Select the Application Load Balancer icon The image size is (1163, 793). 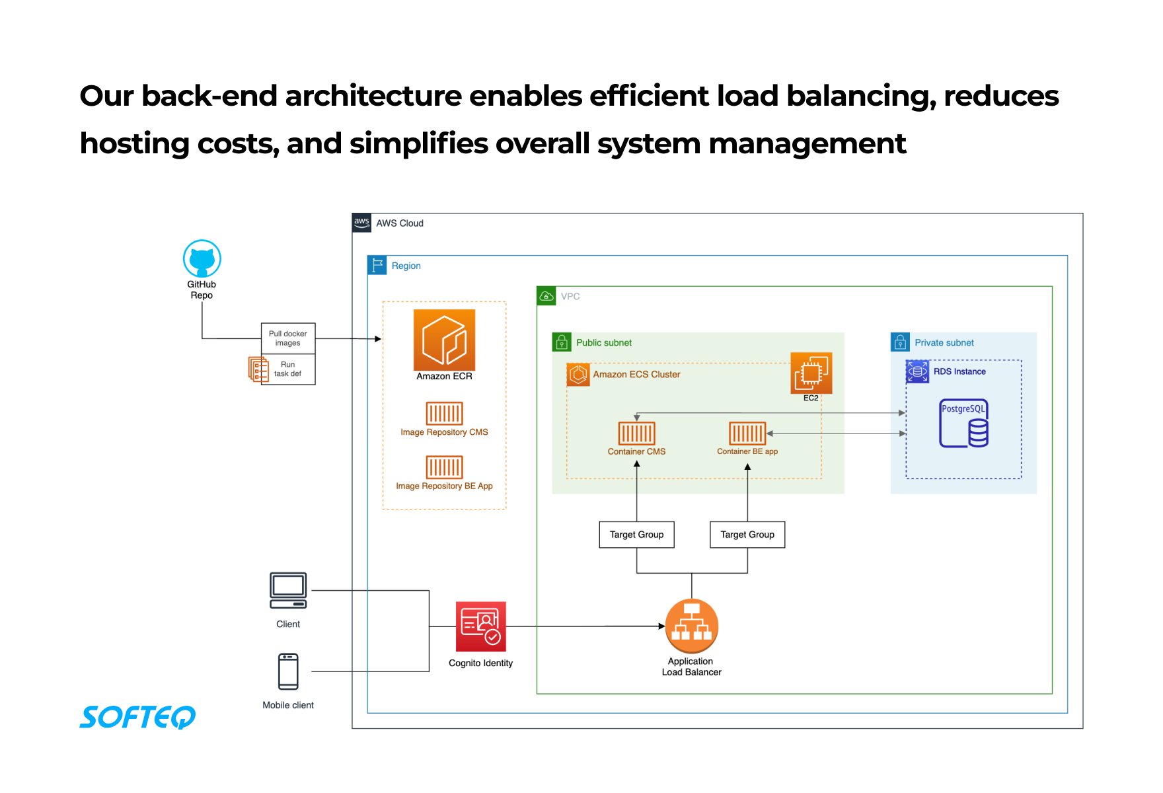[x=691, y=626]
